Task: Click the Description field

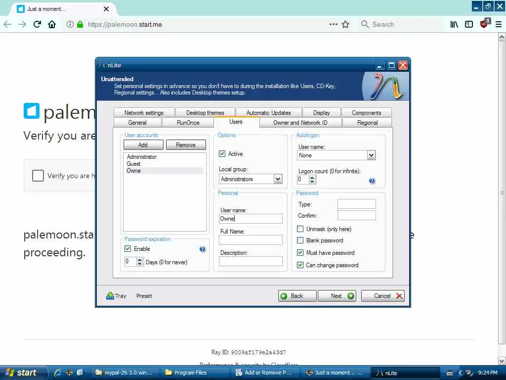Action: tap(251, 261)
